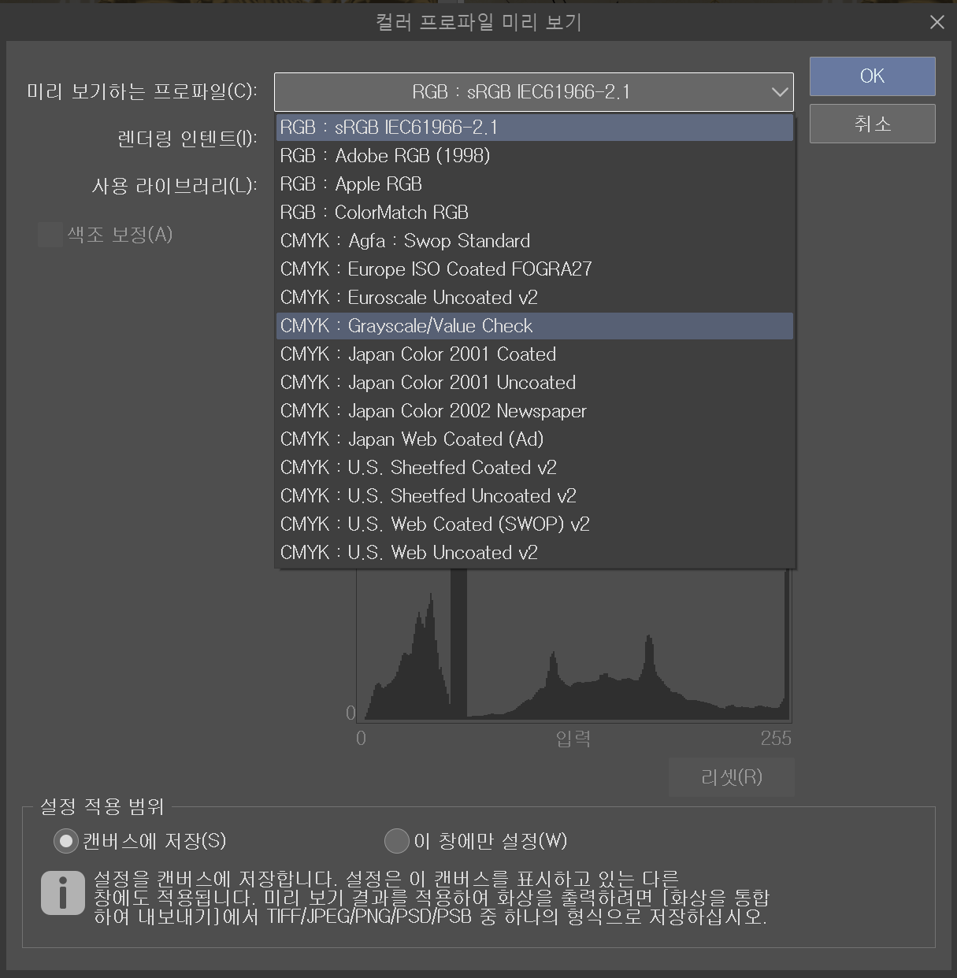Click the info icon beside description text
This screenshot has width=957, height=978.
62,893
